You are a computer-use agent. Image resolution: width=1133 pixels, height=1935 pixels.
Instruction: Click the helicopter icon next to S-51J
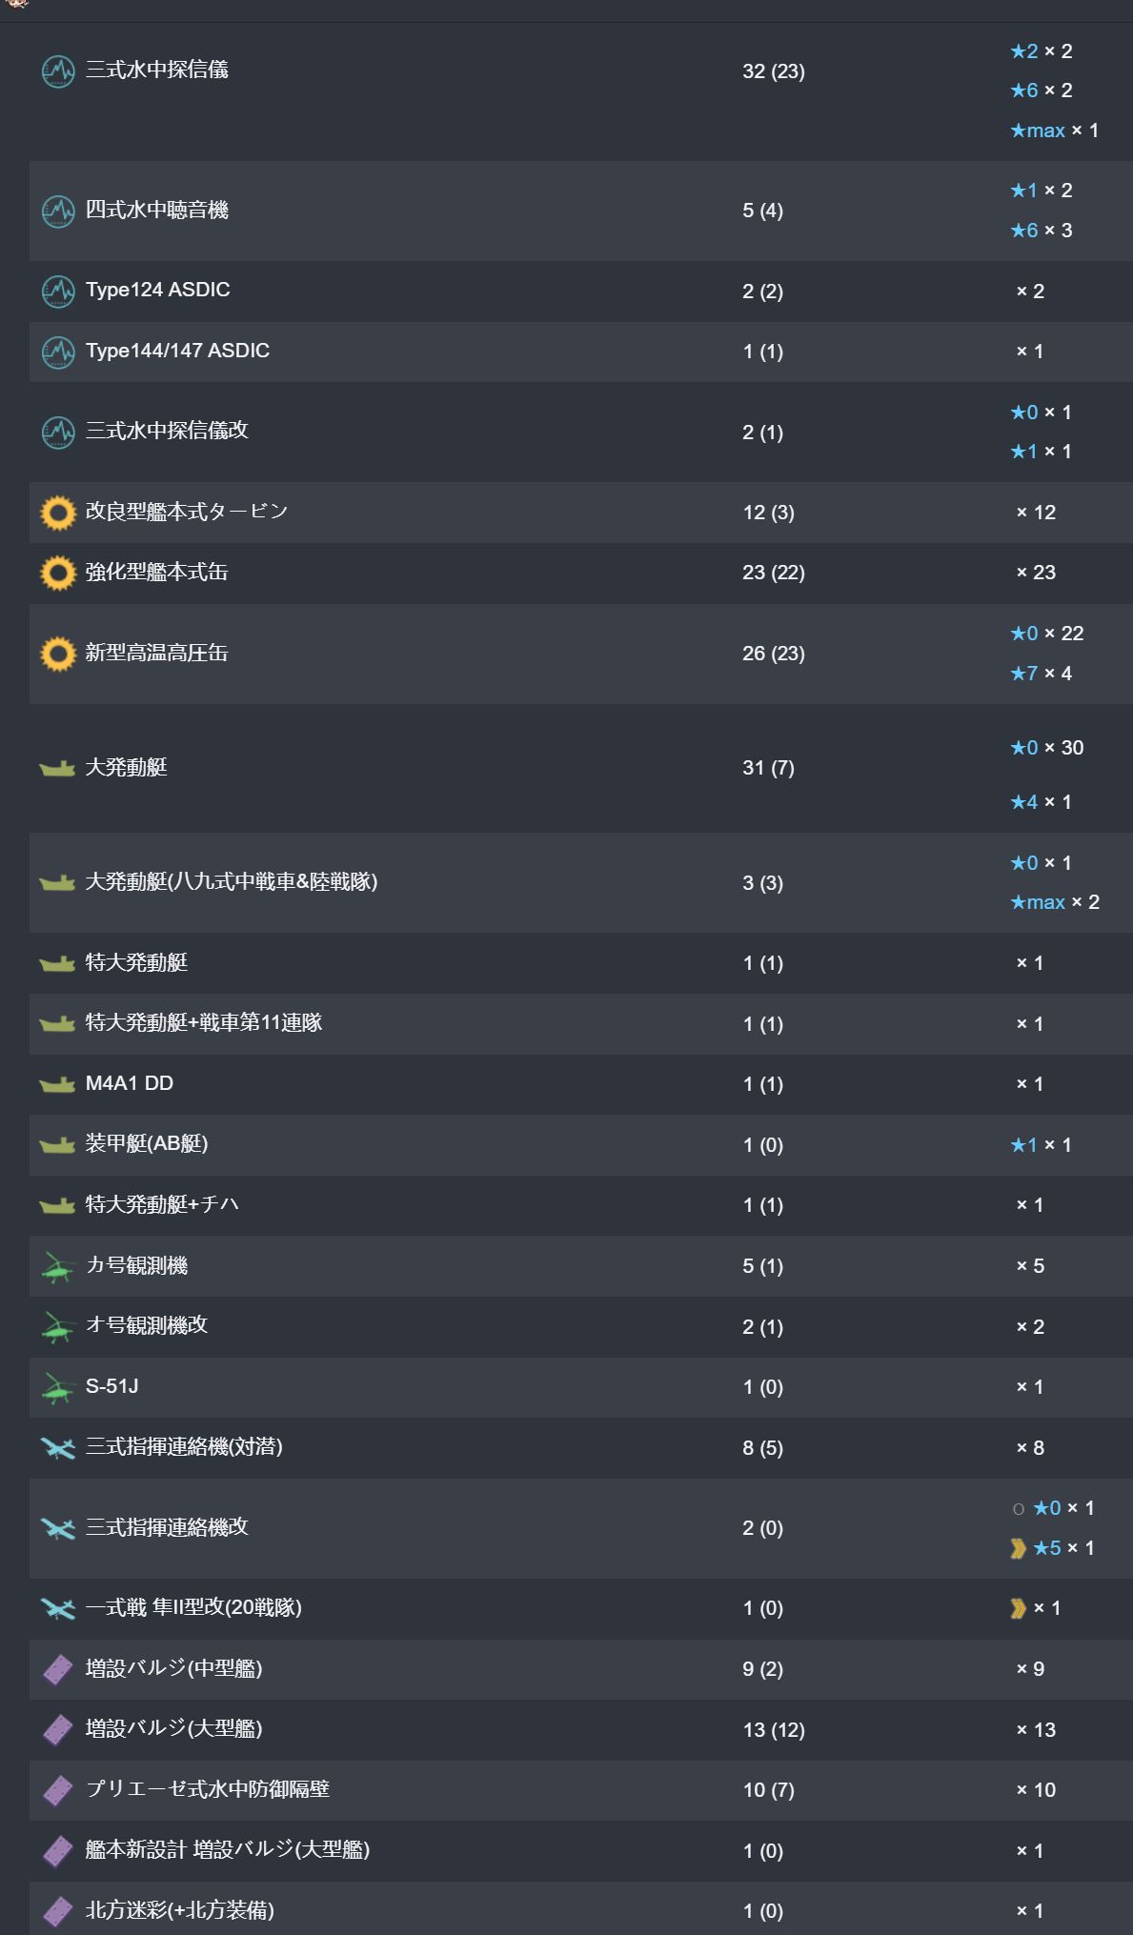[58, 1388]
